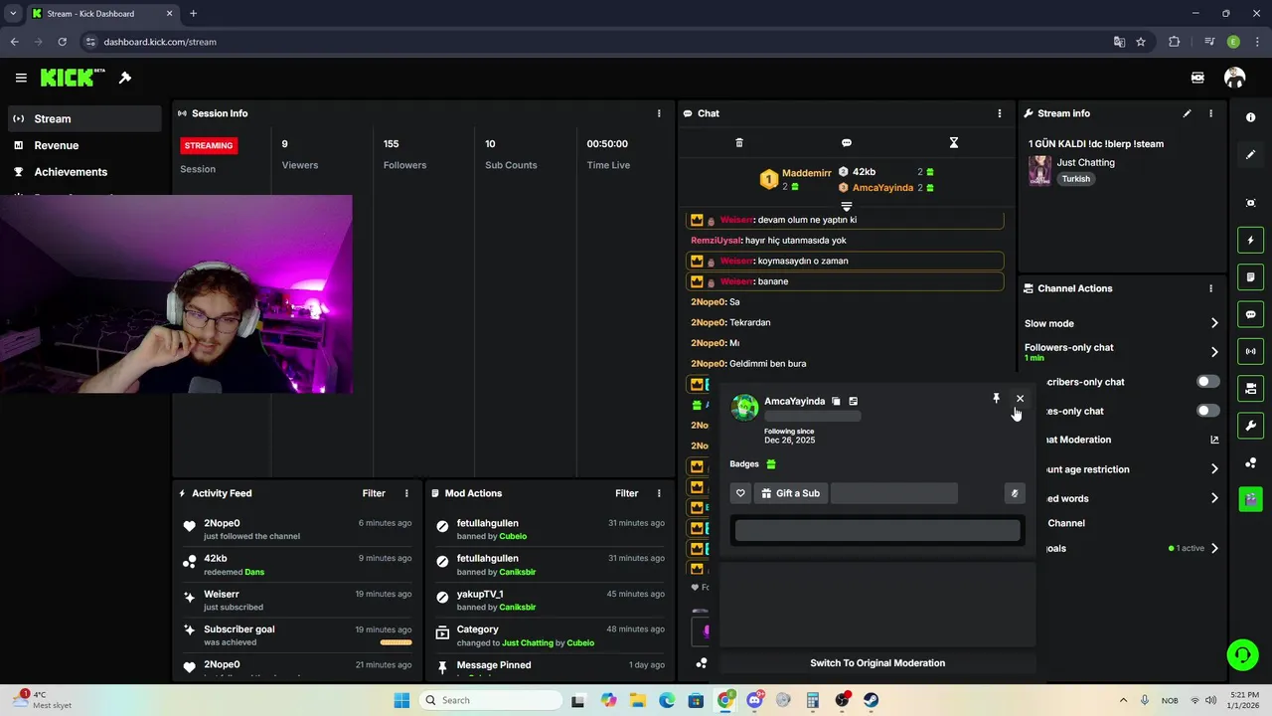The image size is (1272, 716).
Task: Click the green clapperboard clip icon
Action: pos(1250,498)
